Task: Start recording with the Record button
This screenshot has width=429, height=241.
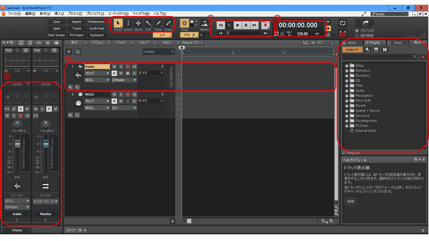Action: pyautogui.click(x=265, y=25)
